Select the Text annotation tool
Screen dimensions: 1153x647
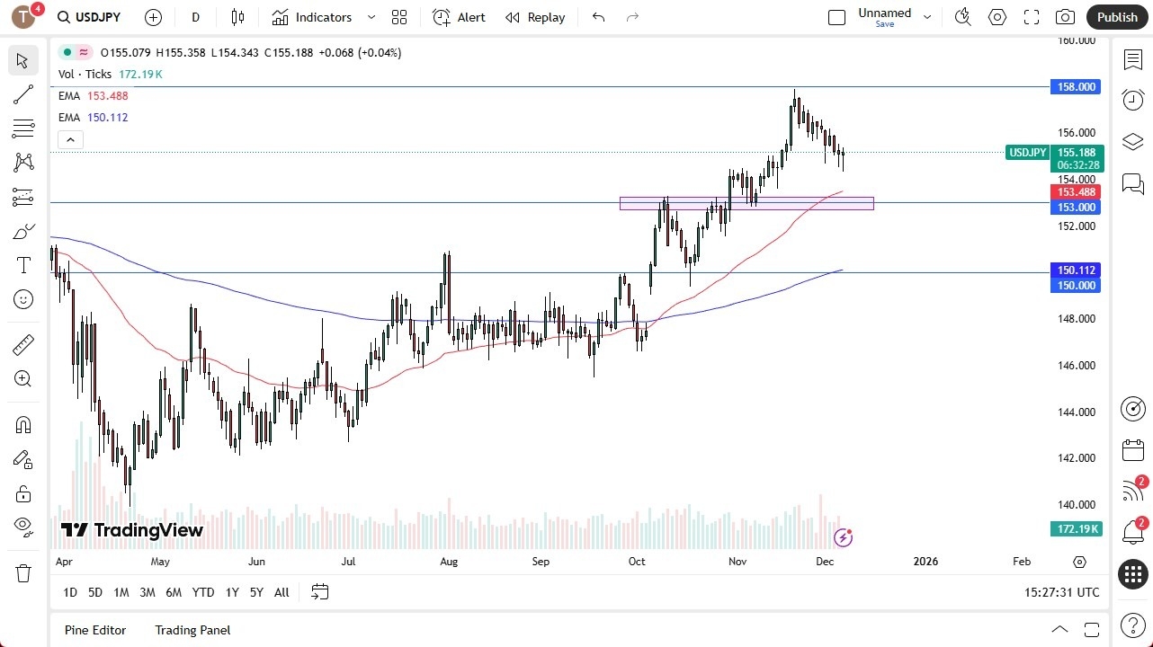pos(22,264)
